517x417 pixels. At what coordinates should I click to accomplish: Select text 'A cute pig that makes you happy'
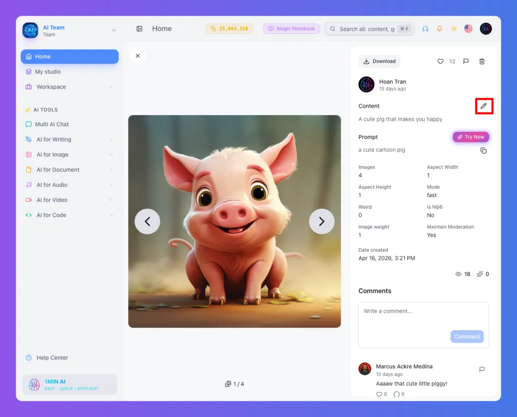click(400, 119)
